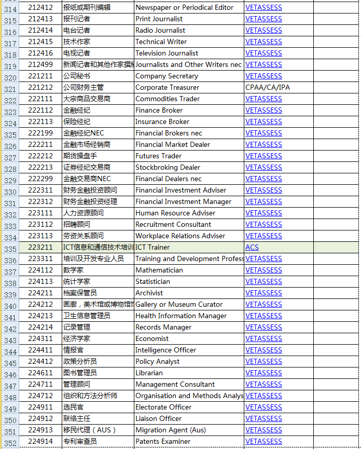Select row header 314
361x449 pixels.
(x=10, y=8)
